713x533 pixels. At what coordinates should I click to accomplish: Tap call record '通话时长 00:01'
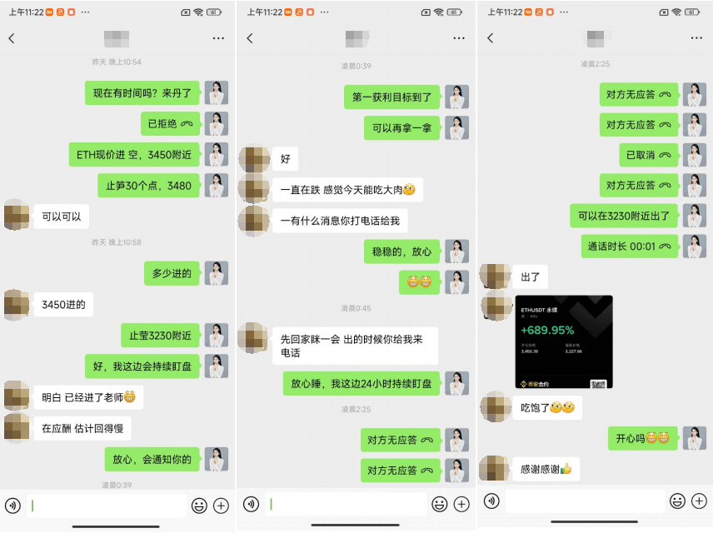pos(630,247)
